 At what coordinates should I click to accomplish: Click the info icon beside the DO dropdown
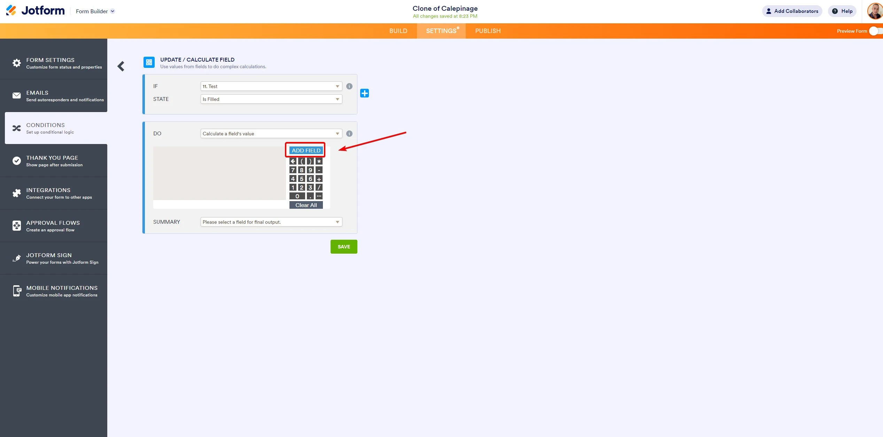click(349, 133)
